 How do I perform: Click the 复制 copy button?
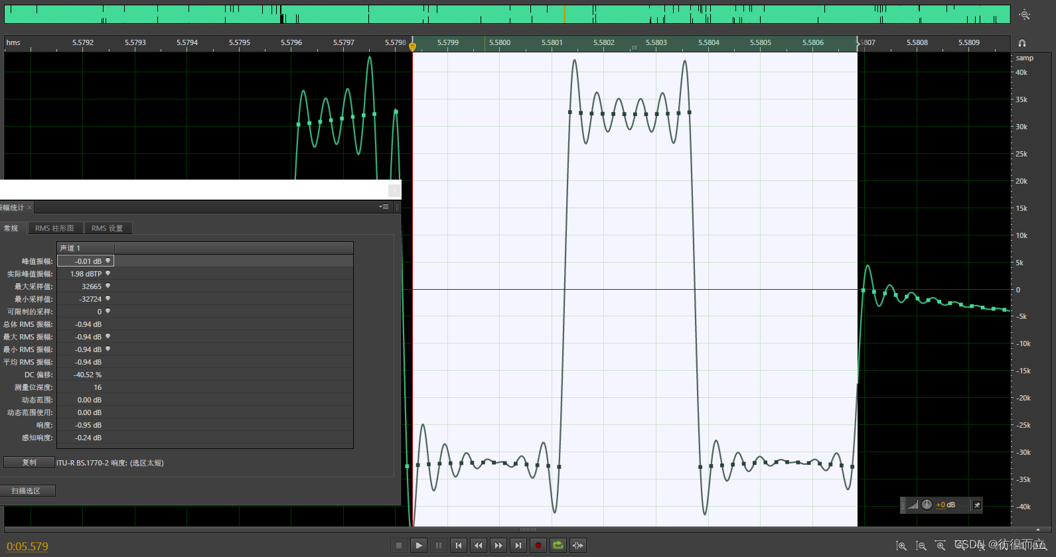coord(29,462)
